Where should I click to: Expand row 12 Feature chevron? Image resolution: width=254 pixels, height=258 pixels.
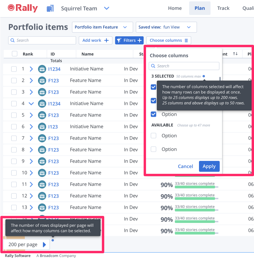coord(31,196)
